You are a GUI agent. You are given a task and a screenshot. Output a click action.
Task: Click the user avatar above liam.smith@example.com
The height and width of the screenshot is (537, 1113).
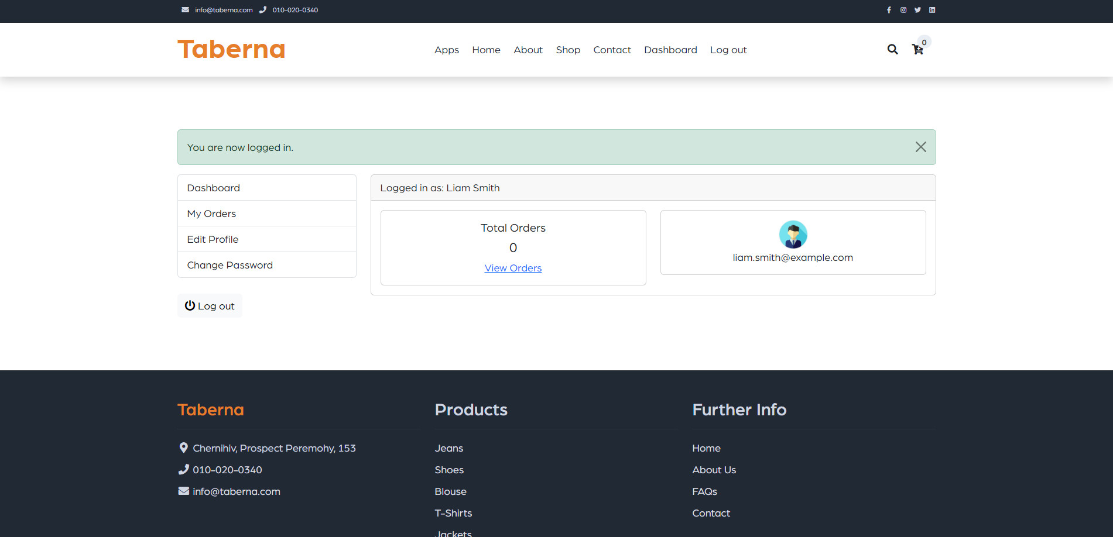coord(793,235)
